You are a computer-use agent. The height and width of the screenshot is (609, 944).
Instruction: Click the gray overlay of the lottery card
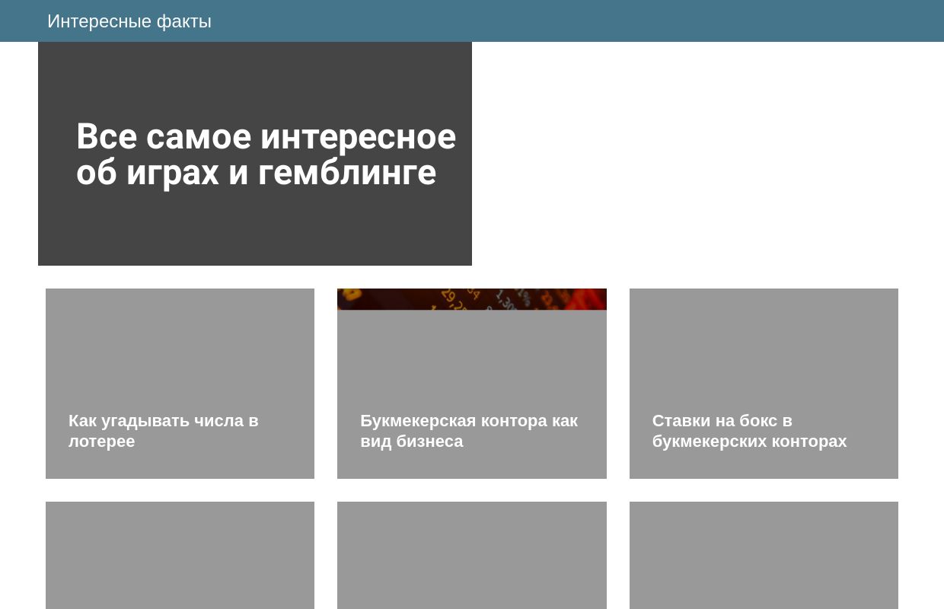click(x=180, y=358)
